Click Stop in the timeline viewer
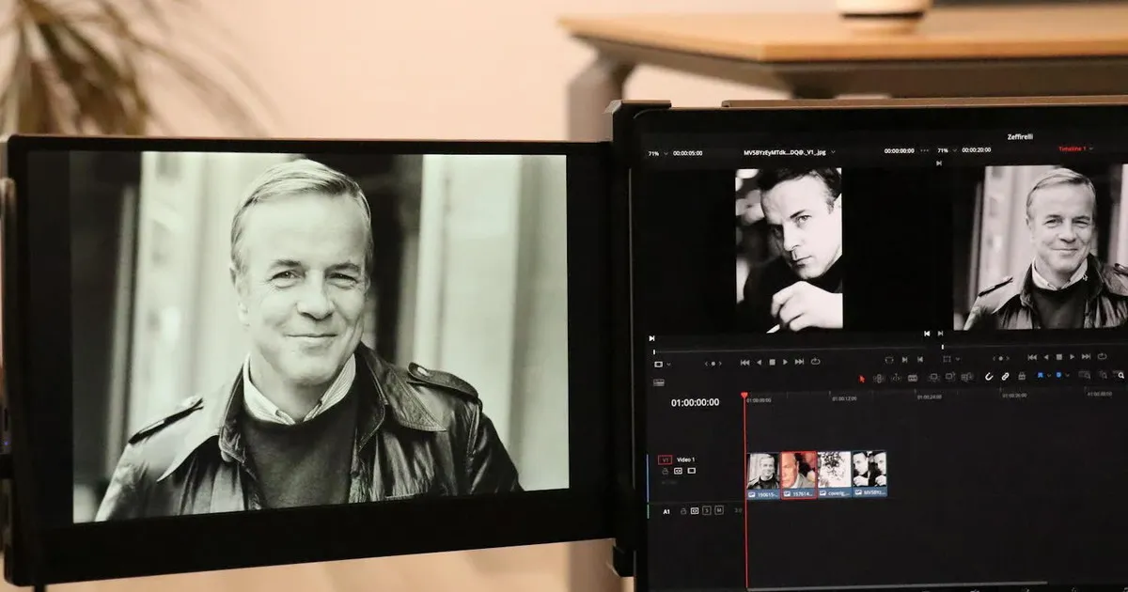Screen dimensions: 1128x592 point(1058,357)
